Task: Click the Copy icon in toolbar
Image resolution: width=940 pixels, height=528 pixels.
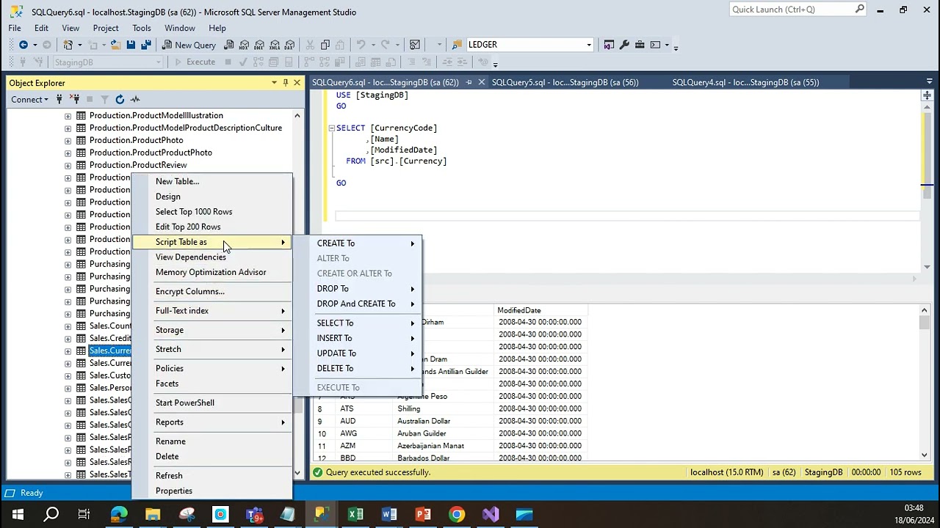Action: coord(325,45)
